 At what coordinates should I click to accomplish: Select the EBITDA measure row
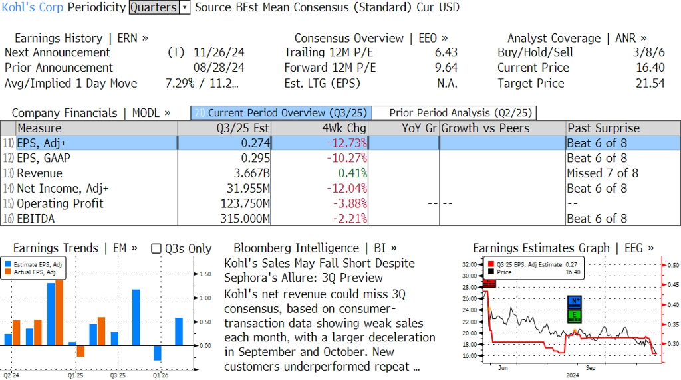click(340, 218)
